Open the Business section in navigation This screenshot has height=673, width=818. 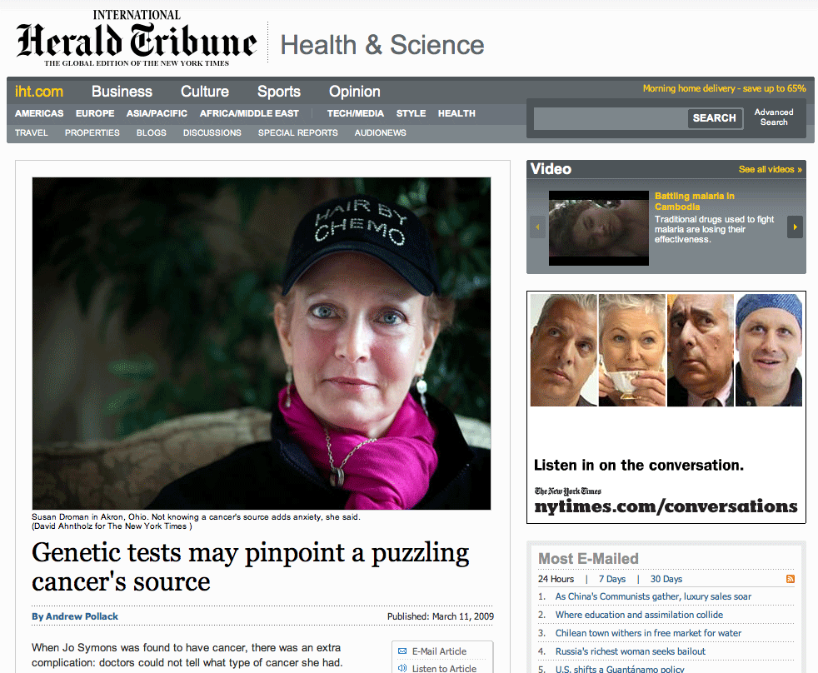122,92
